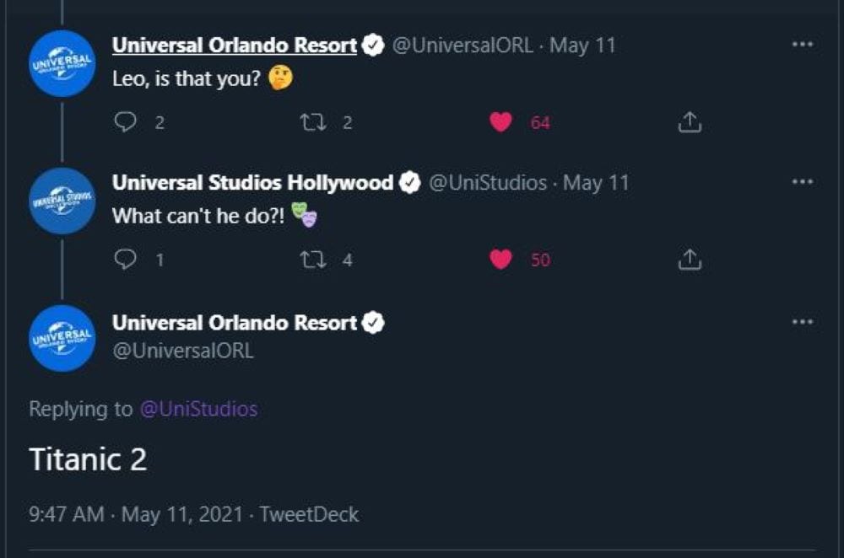This screenshot has height=558, width=844.
Task: Click the @UniversalORL handle under the main tweet
Action: [x=182, y=351]
